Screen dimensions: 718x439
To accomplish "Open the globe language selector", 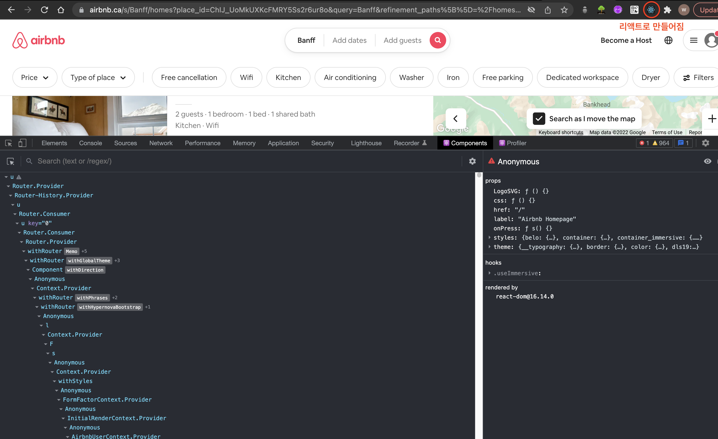I will [668, 40].
